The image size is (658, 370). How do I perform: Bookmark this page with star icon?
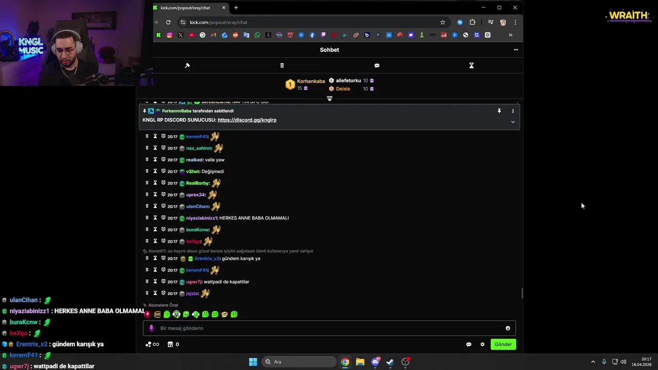(443, 22)
